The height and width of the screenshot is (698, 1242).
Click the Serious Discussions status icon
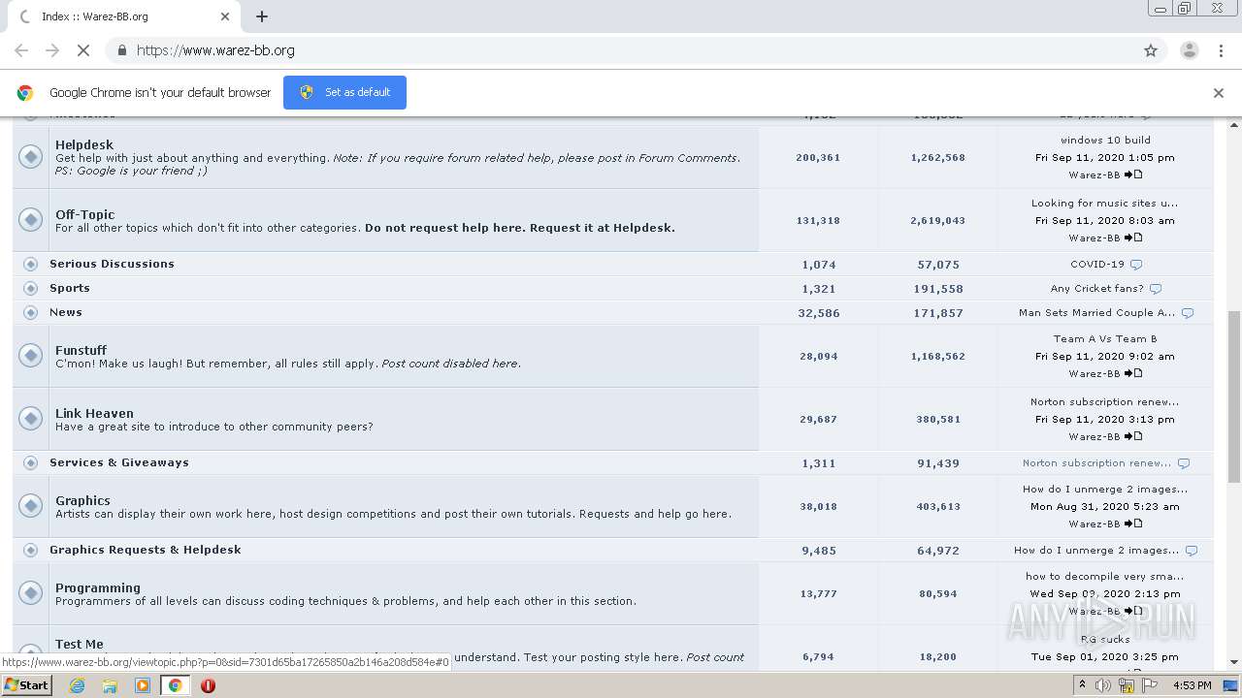pos(30,264)
